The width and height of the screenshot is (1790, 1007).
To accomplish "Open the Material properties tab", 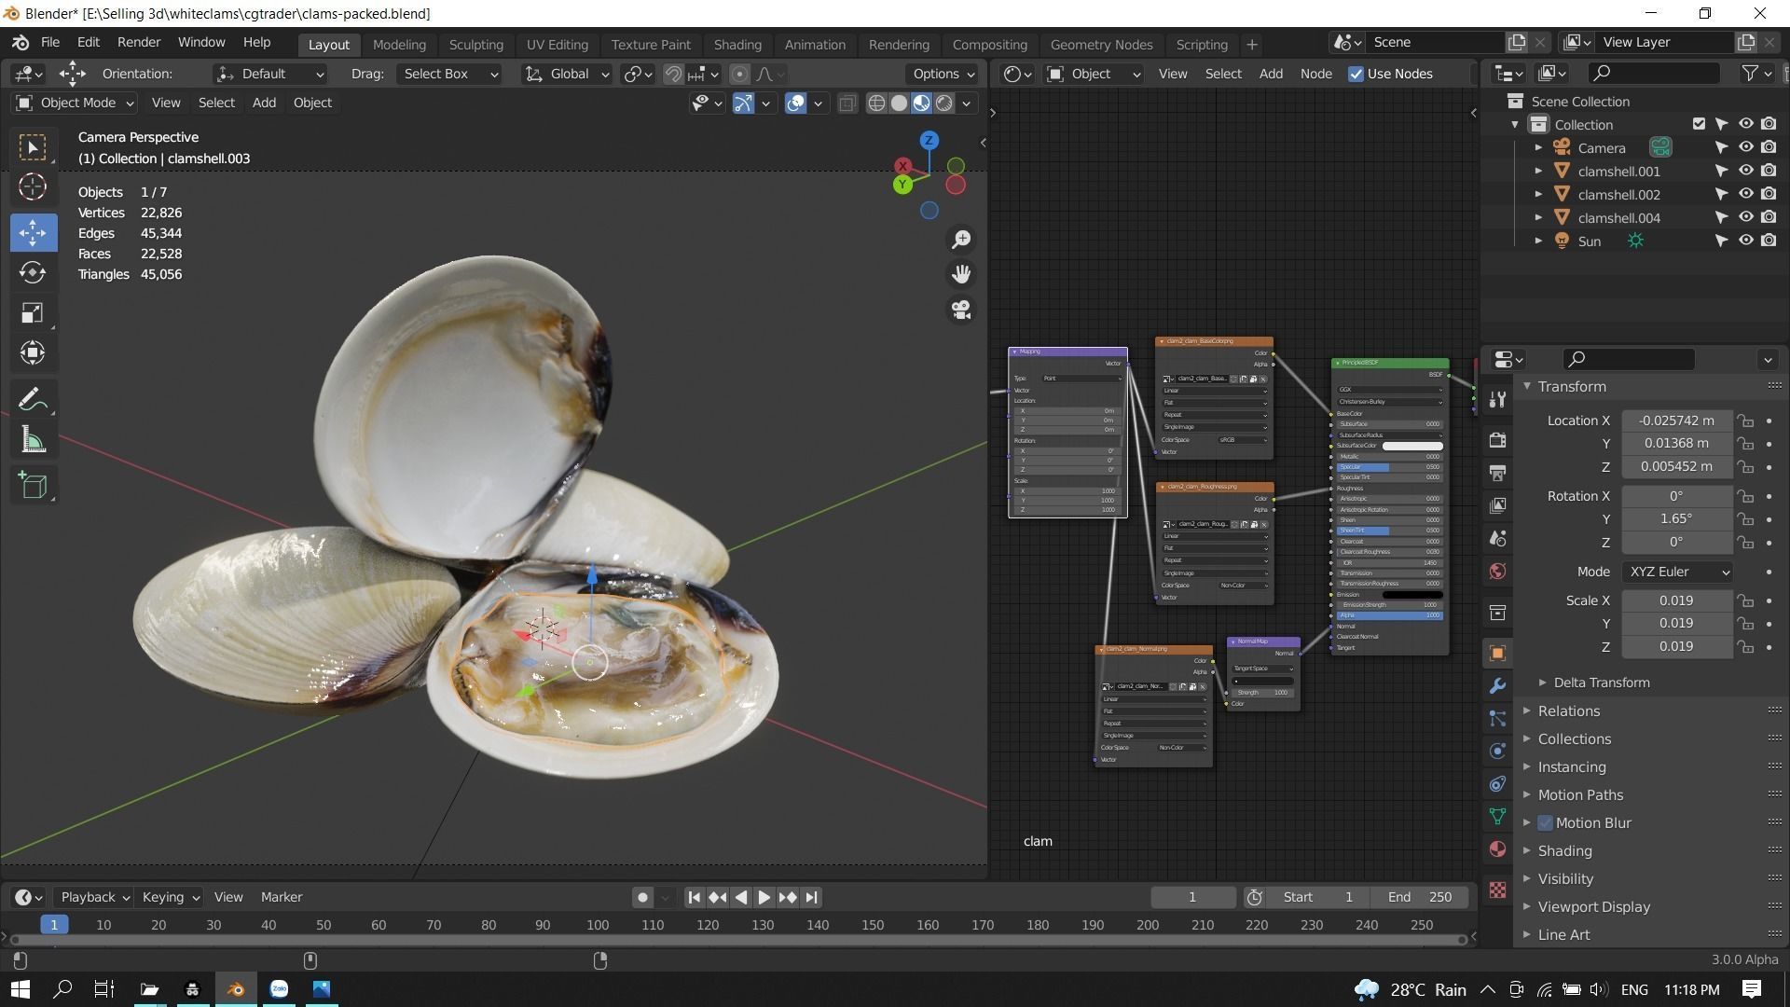I will point(1498,848).
